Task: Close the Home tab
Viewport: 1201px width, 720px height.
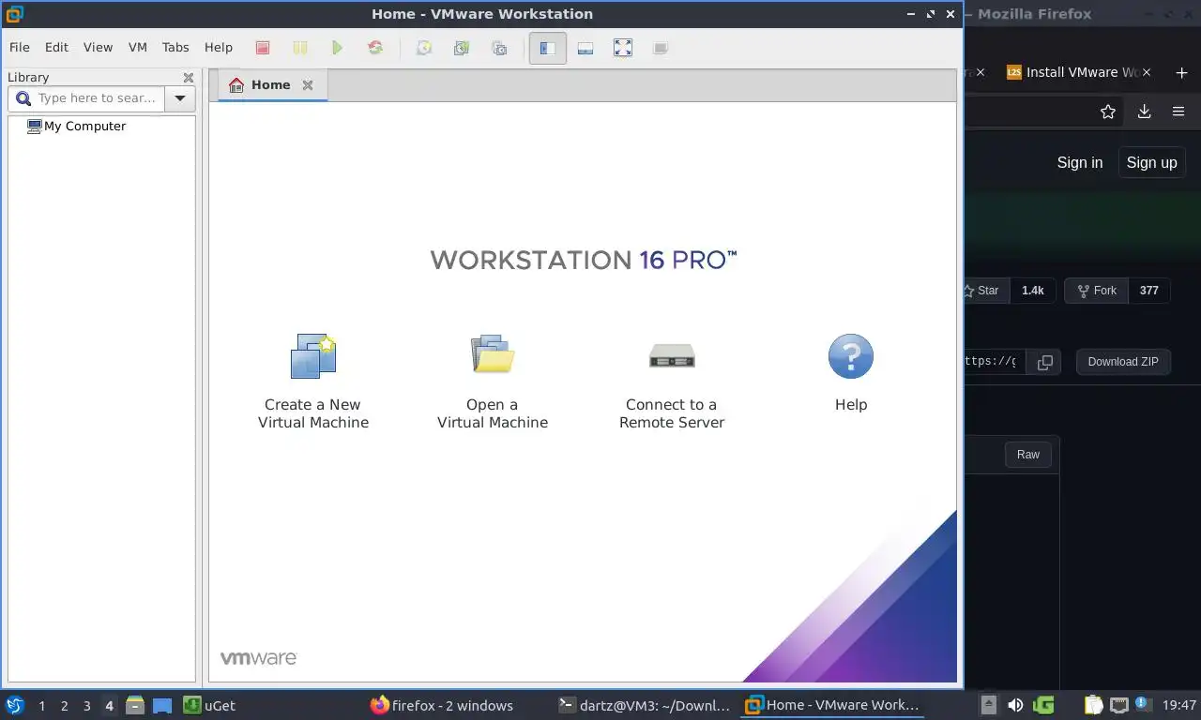Action: pos(308,85)
